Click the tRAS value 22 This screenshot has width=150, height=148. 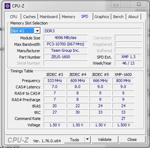(x=78, y=106)
